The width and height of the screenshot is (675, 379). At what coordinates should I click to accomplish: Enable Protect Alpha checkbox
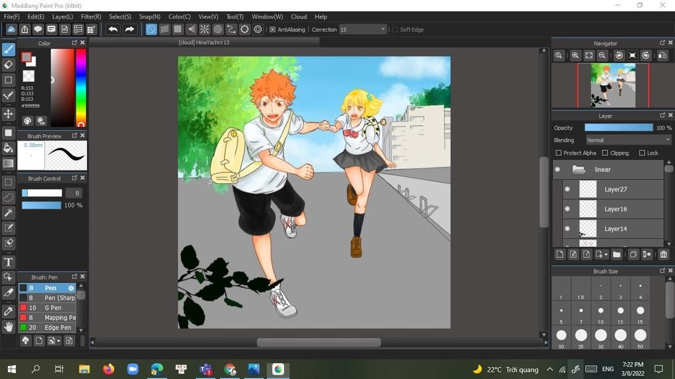tap(558, 153)
